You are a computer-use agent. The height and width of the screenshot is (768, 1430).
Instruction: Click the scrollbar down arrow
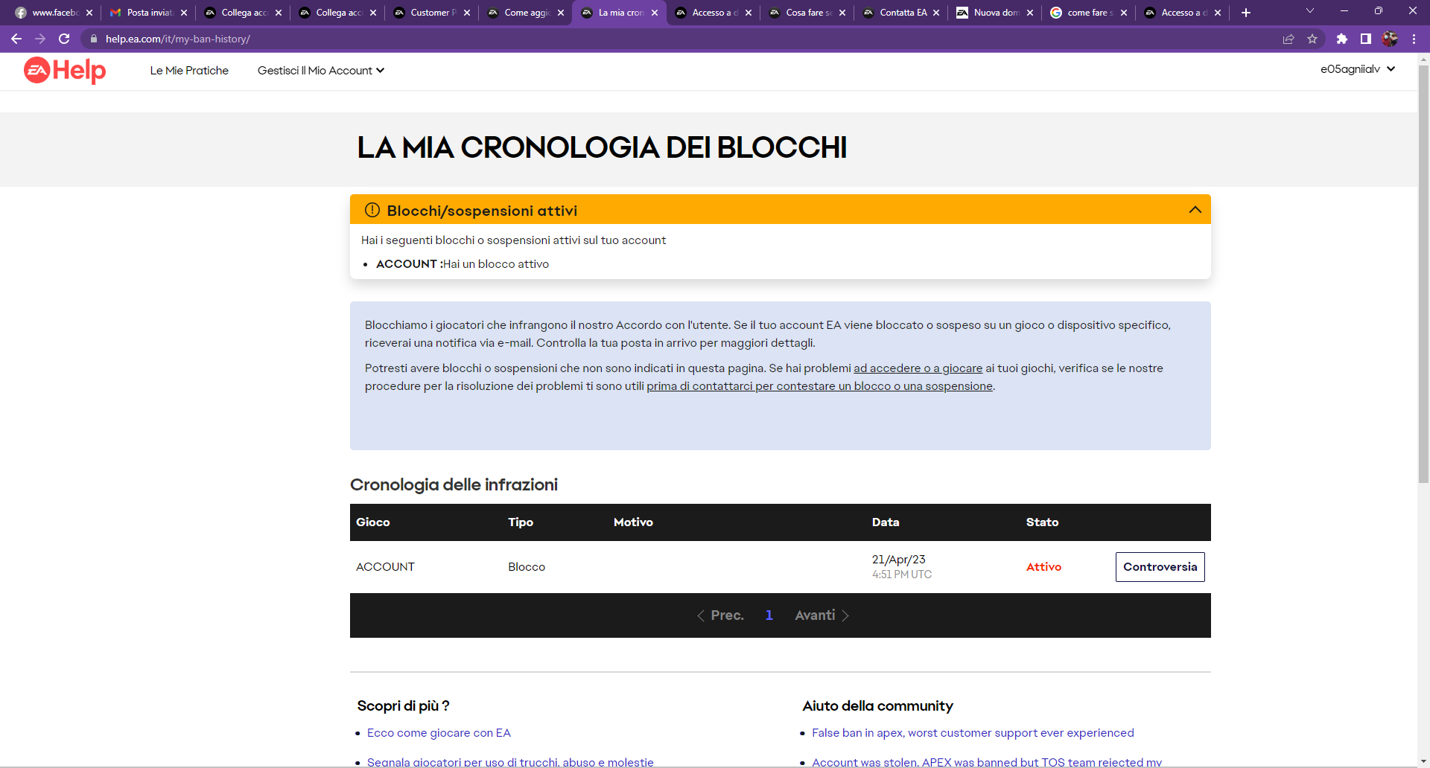point(1423,762)
